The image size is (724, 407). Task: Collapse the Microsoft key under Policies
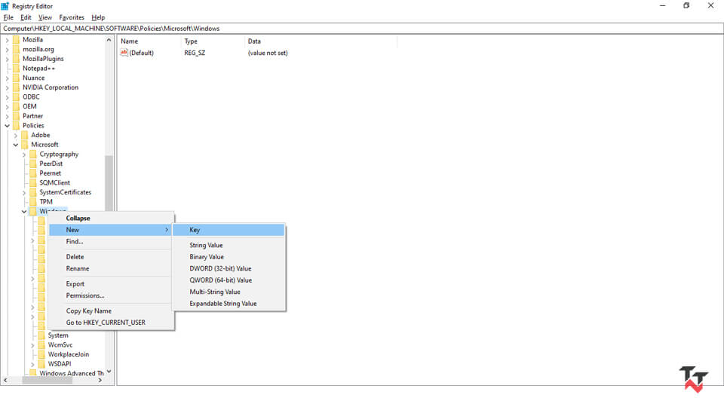[x=15, y=145]
